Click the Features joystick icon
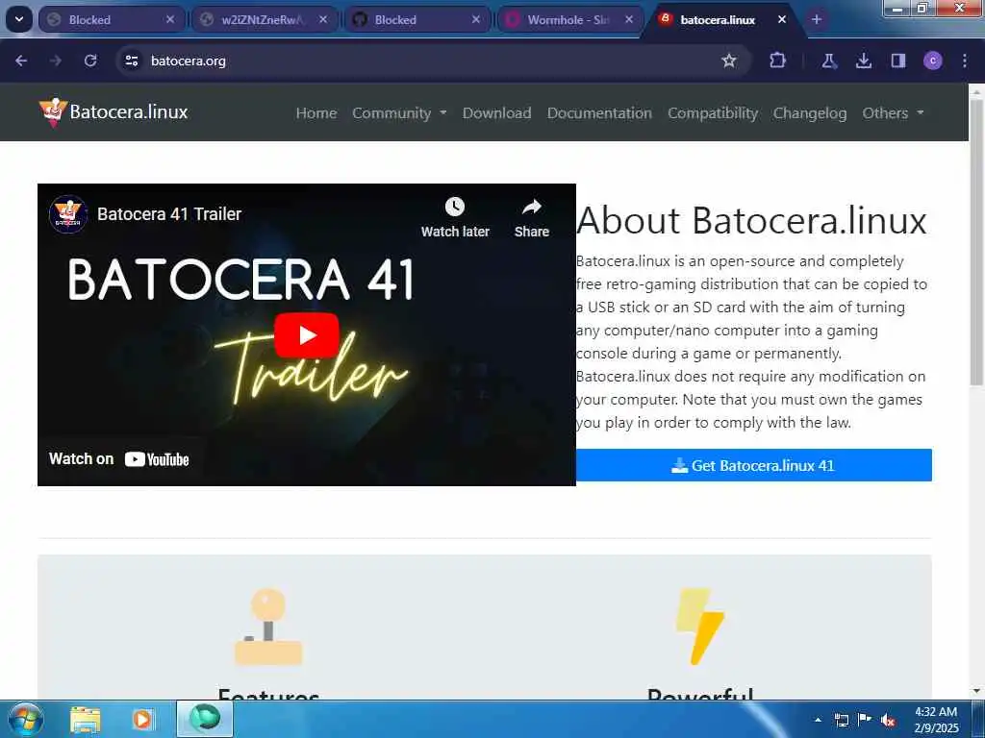The width and height of the screenshot is (985, 738). point(268,627)
